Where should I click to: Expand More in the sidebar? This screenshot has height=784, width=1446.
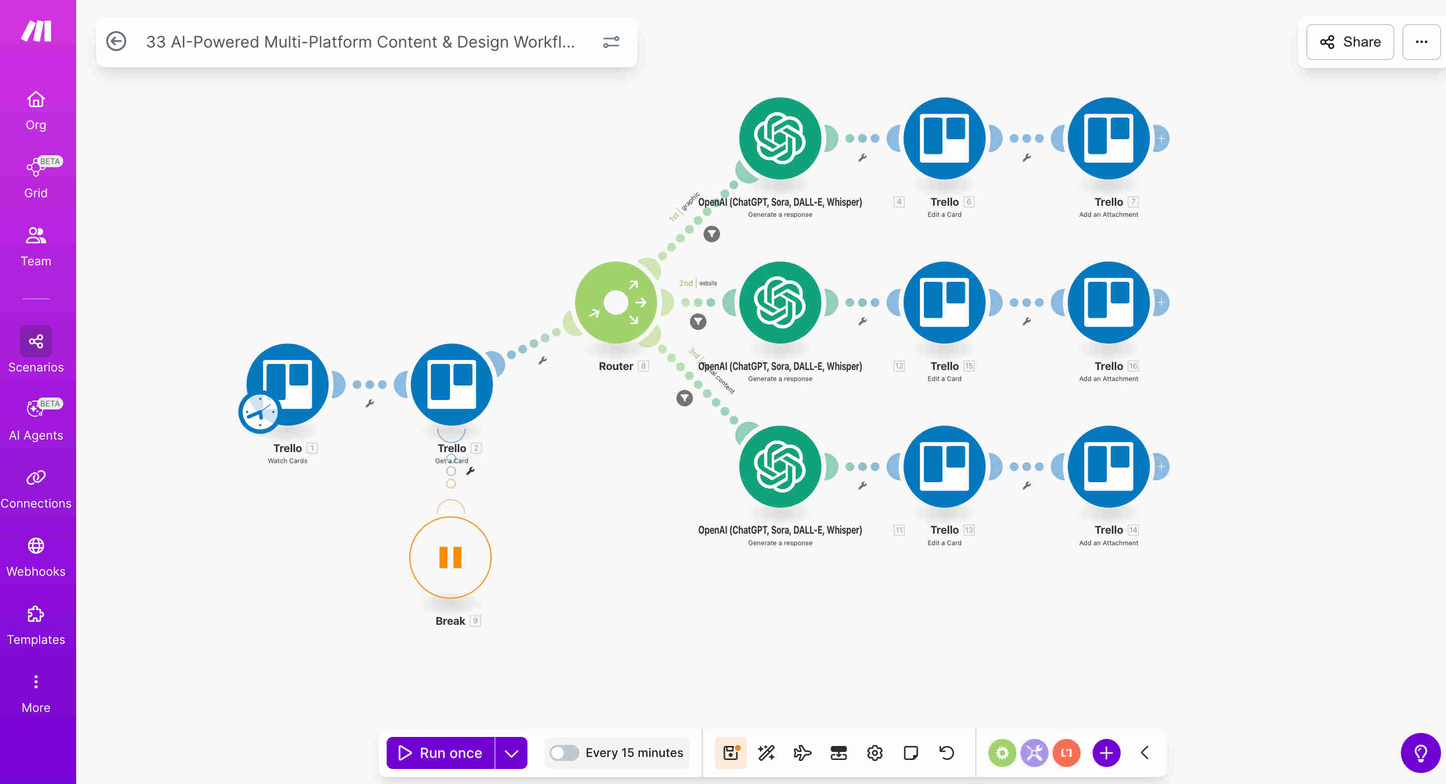coord(36,694)
